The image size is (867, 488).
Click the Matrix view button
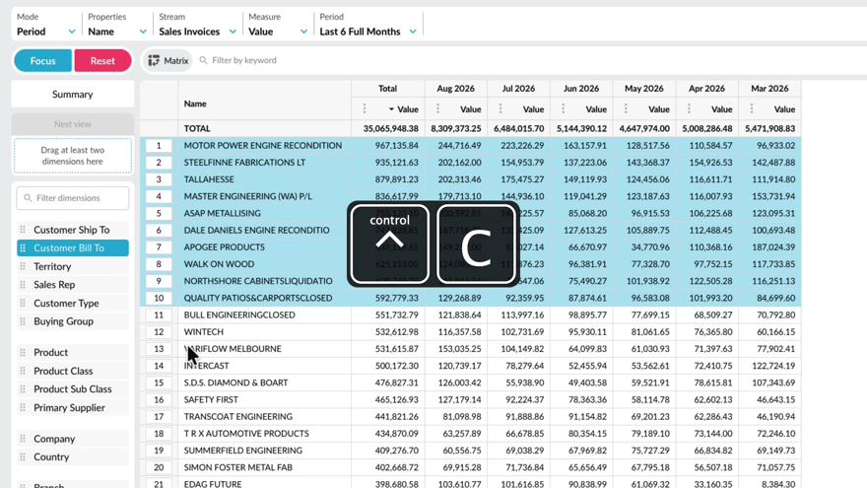pyautogui.click(x=168, y=60)
